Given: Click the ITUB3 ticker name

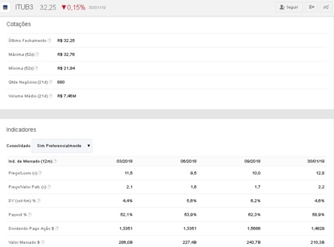Looking at the screenshot, I should (x=24, y=7).
